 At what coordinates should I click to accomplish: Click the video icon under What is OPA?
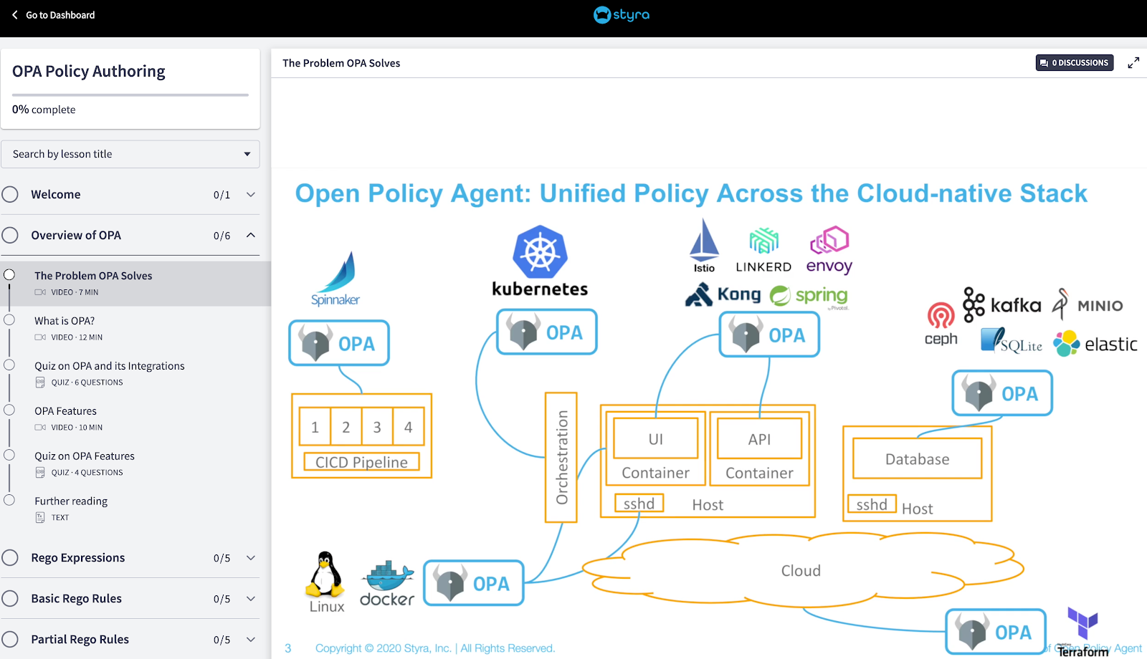coord(40,337)
